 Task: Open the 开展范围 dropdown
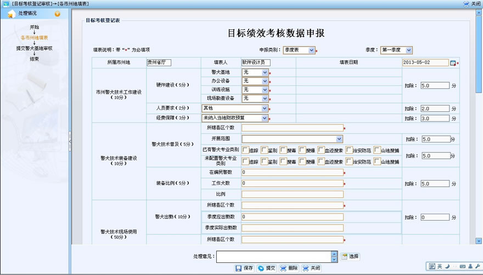coord(293,139)
